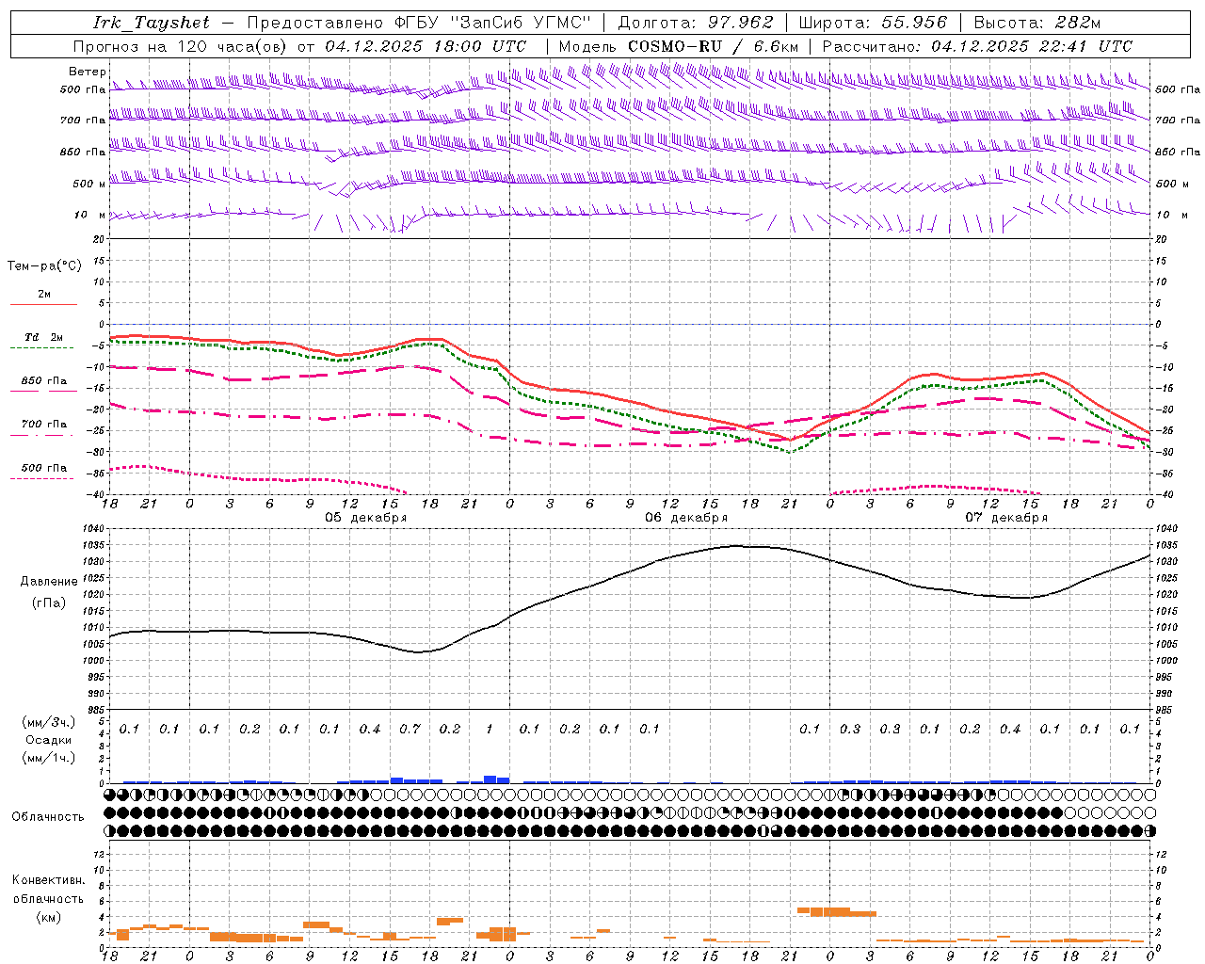Click the 850 гПа temperature legend entry
Viewport: 1205px width, 964px height.
click(43, 380)
